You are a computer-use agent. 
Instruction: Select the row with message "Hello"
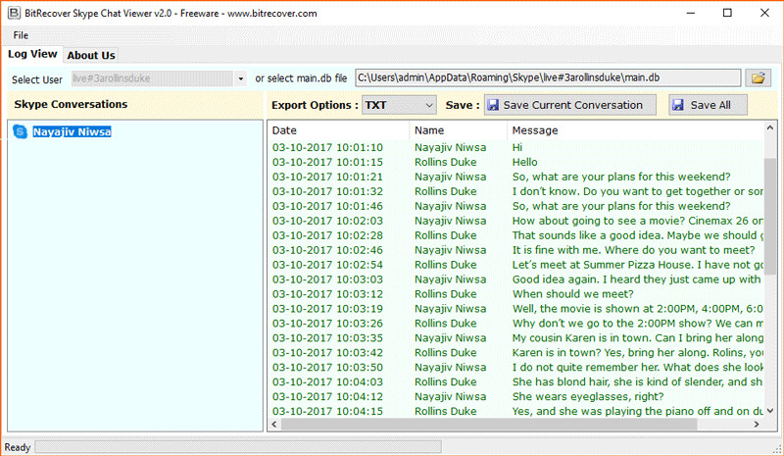[516, 162]
